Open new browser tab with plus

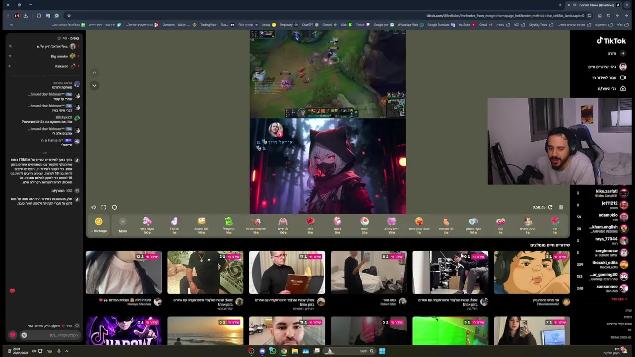[x=560, y=5]
